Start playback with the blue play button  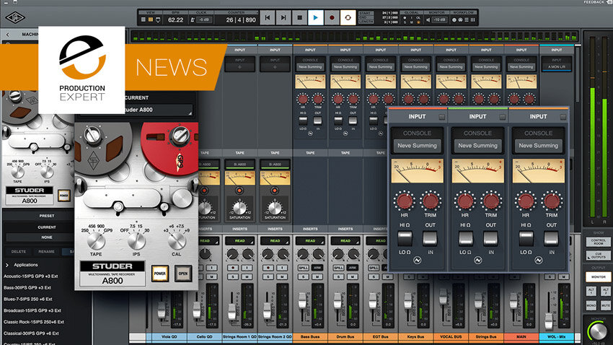(x=315, y=17)
